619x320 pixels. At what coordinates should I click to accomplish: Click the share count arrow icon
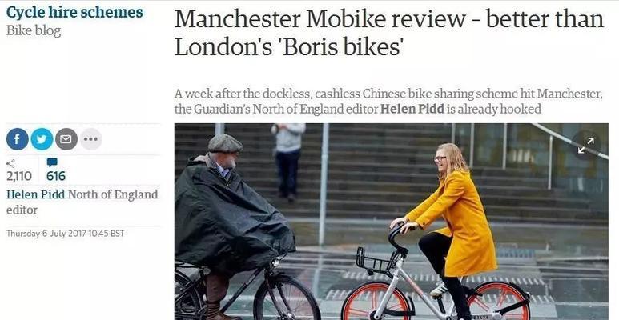tap(11, 163)
